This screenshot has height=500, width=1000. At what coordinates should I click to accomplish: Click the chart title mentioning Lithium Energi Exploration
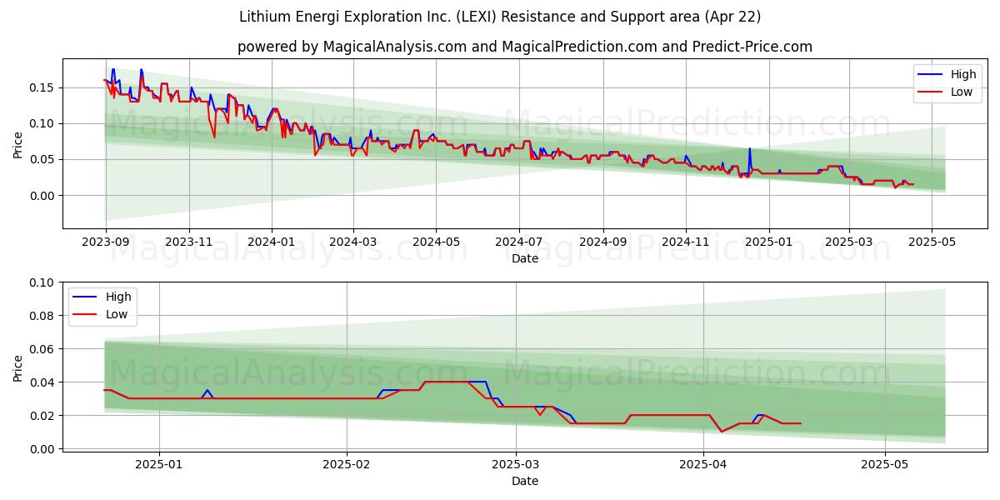(x=500, y=17)
